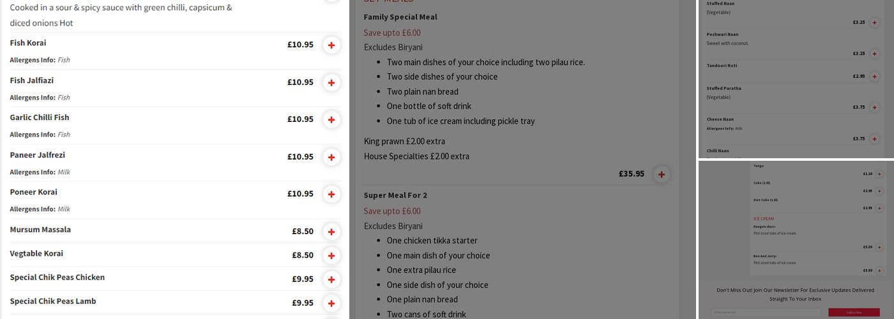Add Diet Coke (1.5l) to the order
Screen dimensions: 894x319
point(879,208)
